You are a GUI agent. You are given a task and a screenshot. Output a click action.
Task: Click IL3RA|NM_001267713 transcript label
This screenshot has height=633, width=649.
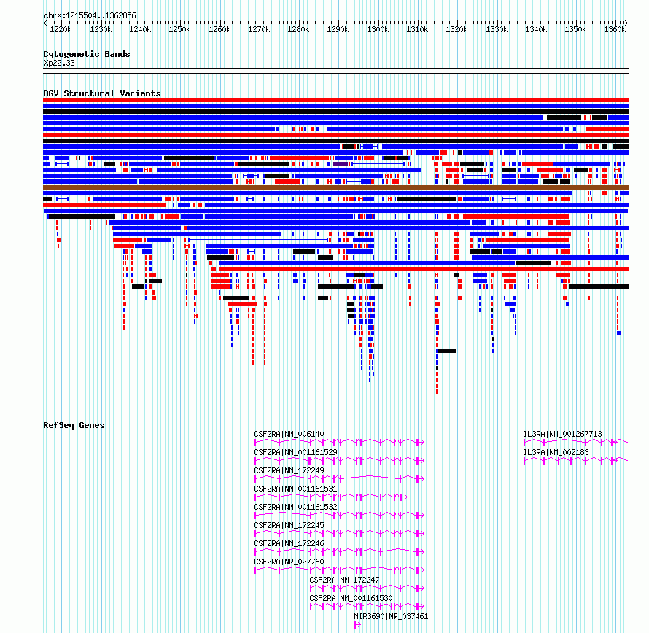click(562, 435)
